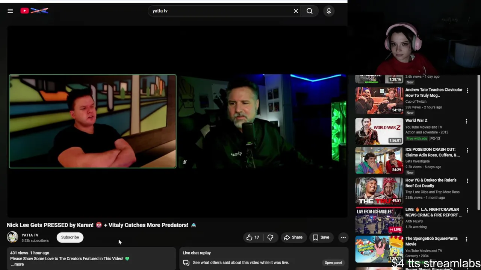This screenshot has width=481, height=270.
Task: Subscribe to YATTA TV
Action: click(x=70, y=237)
